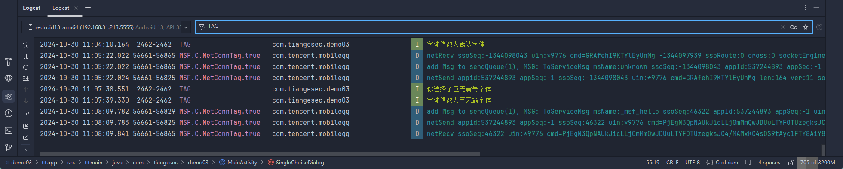Expand more toolbar actions chevron

(26, 150)
